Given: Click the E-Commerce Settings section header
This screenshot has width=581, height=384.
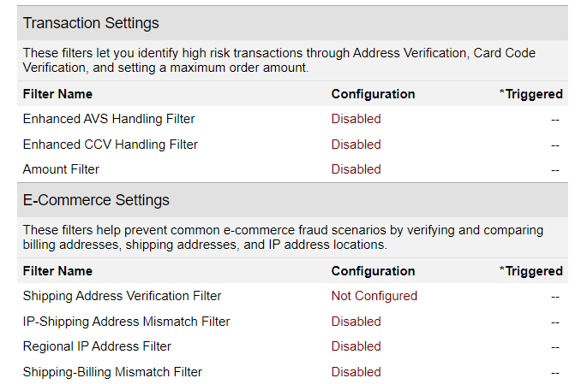Looking at the screenshot, I should 96,200.
